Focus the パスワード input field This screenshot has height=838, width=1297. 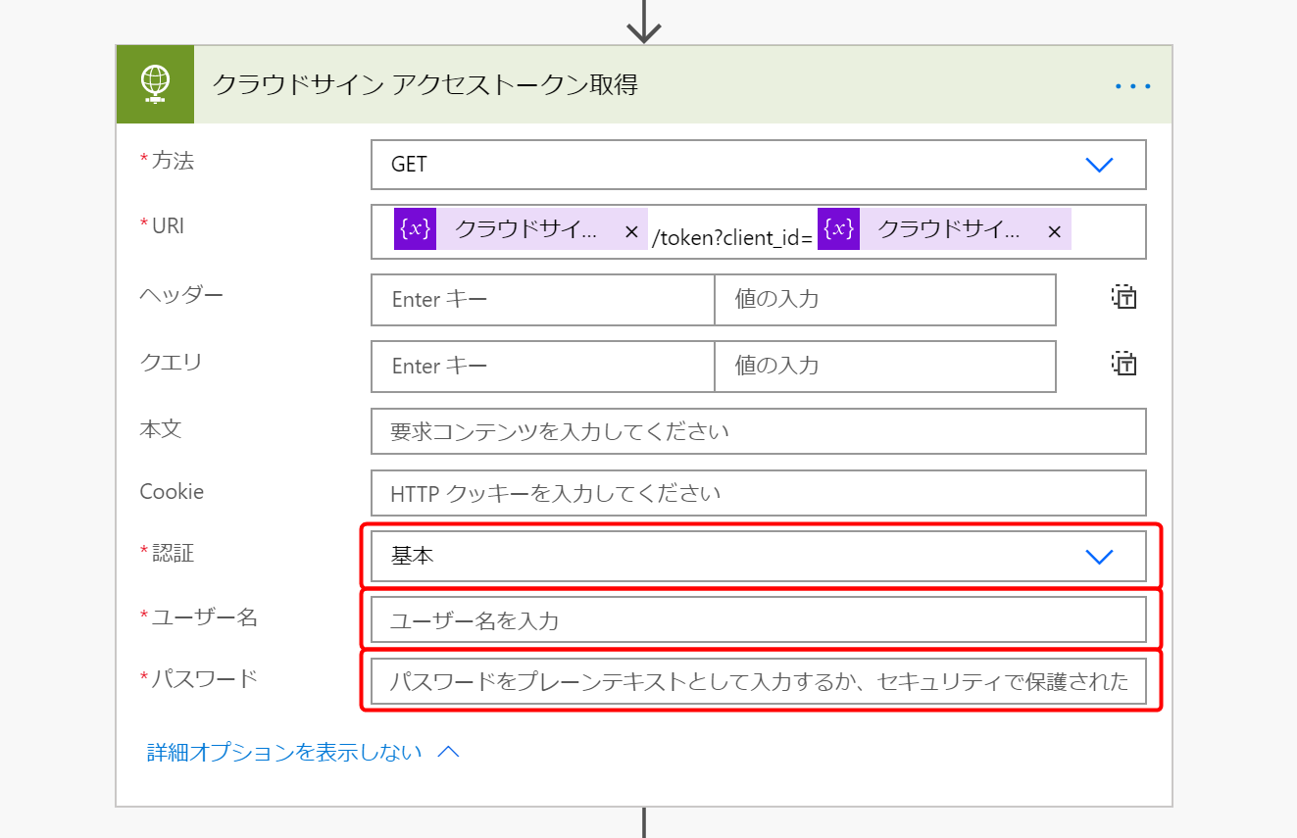[758, 681]
